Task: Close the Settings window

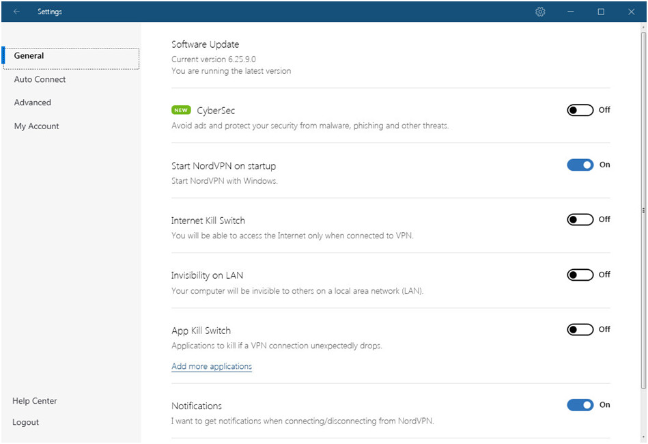Action: coord(631,12)
